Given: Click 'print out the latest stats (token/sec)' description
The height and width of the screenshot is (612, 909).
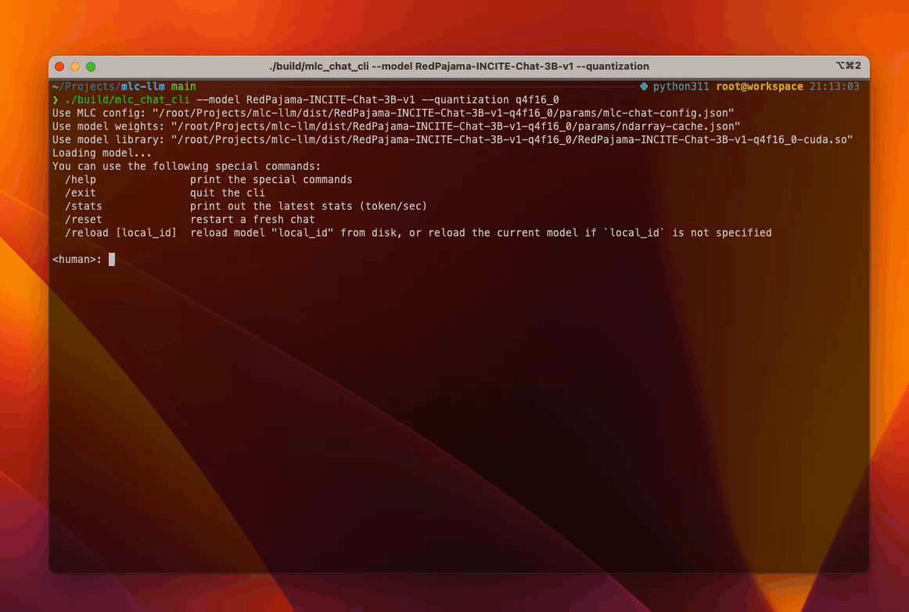Looking at the screenshot, I should pyautogui.click(x=308, y=207).
